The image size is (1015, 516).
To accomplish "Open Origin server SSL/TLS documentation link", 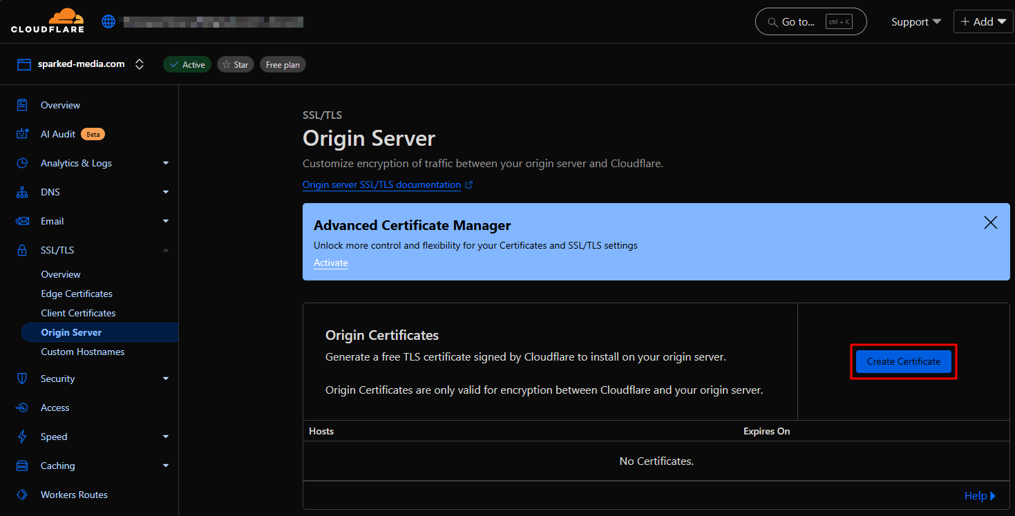I will pos(381,185).
